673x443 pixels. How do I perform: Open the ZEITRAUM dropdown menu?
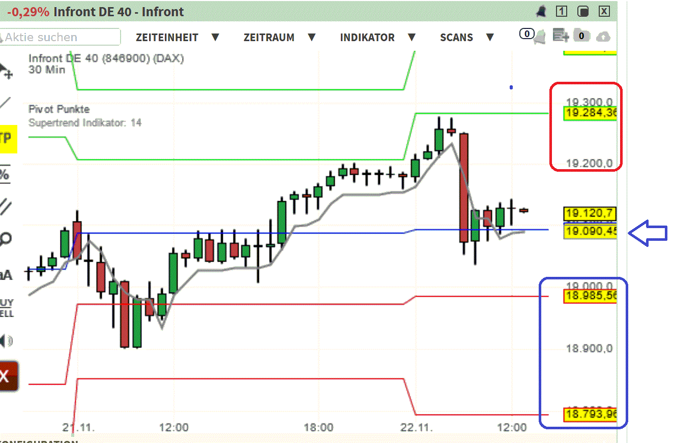pos(280,38)
